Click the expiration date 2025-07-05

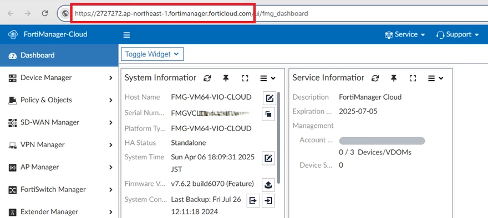coord(358,111)
